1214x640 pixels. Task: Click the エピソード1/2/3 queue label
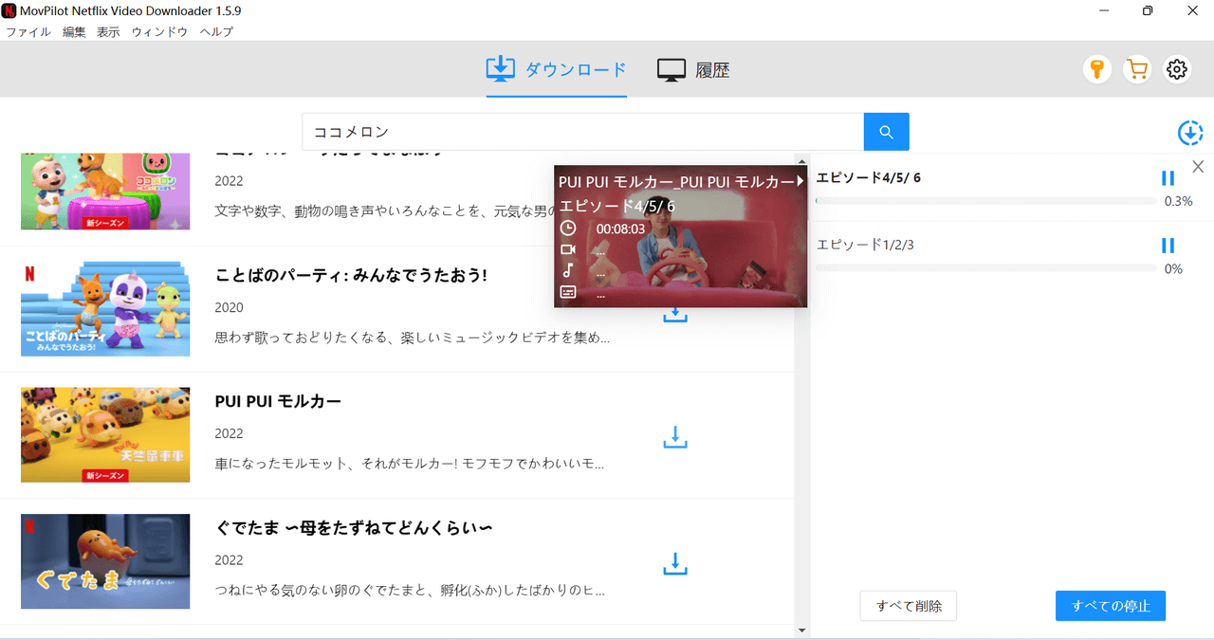pyautogui.click(x=865, y=245)
